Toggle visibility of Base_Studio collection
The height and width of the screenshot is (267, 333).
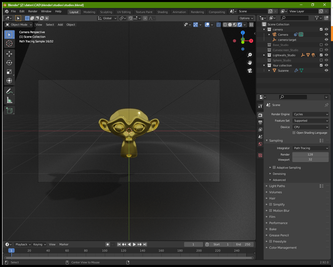pos(326,45)
